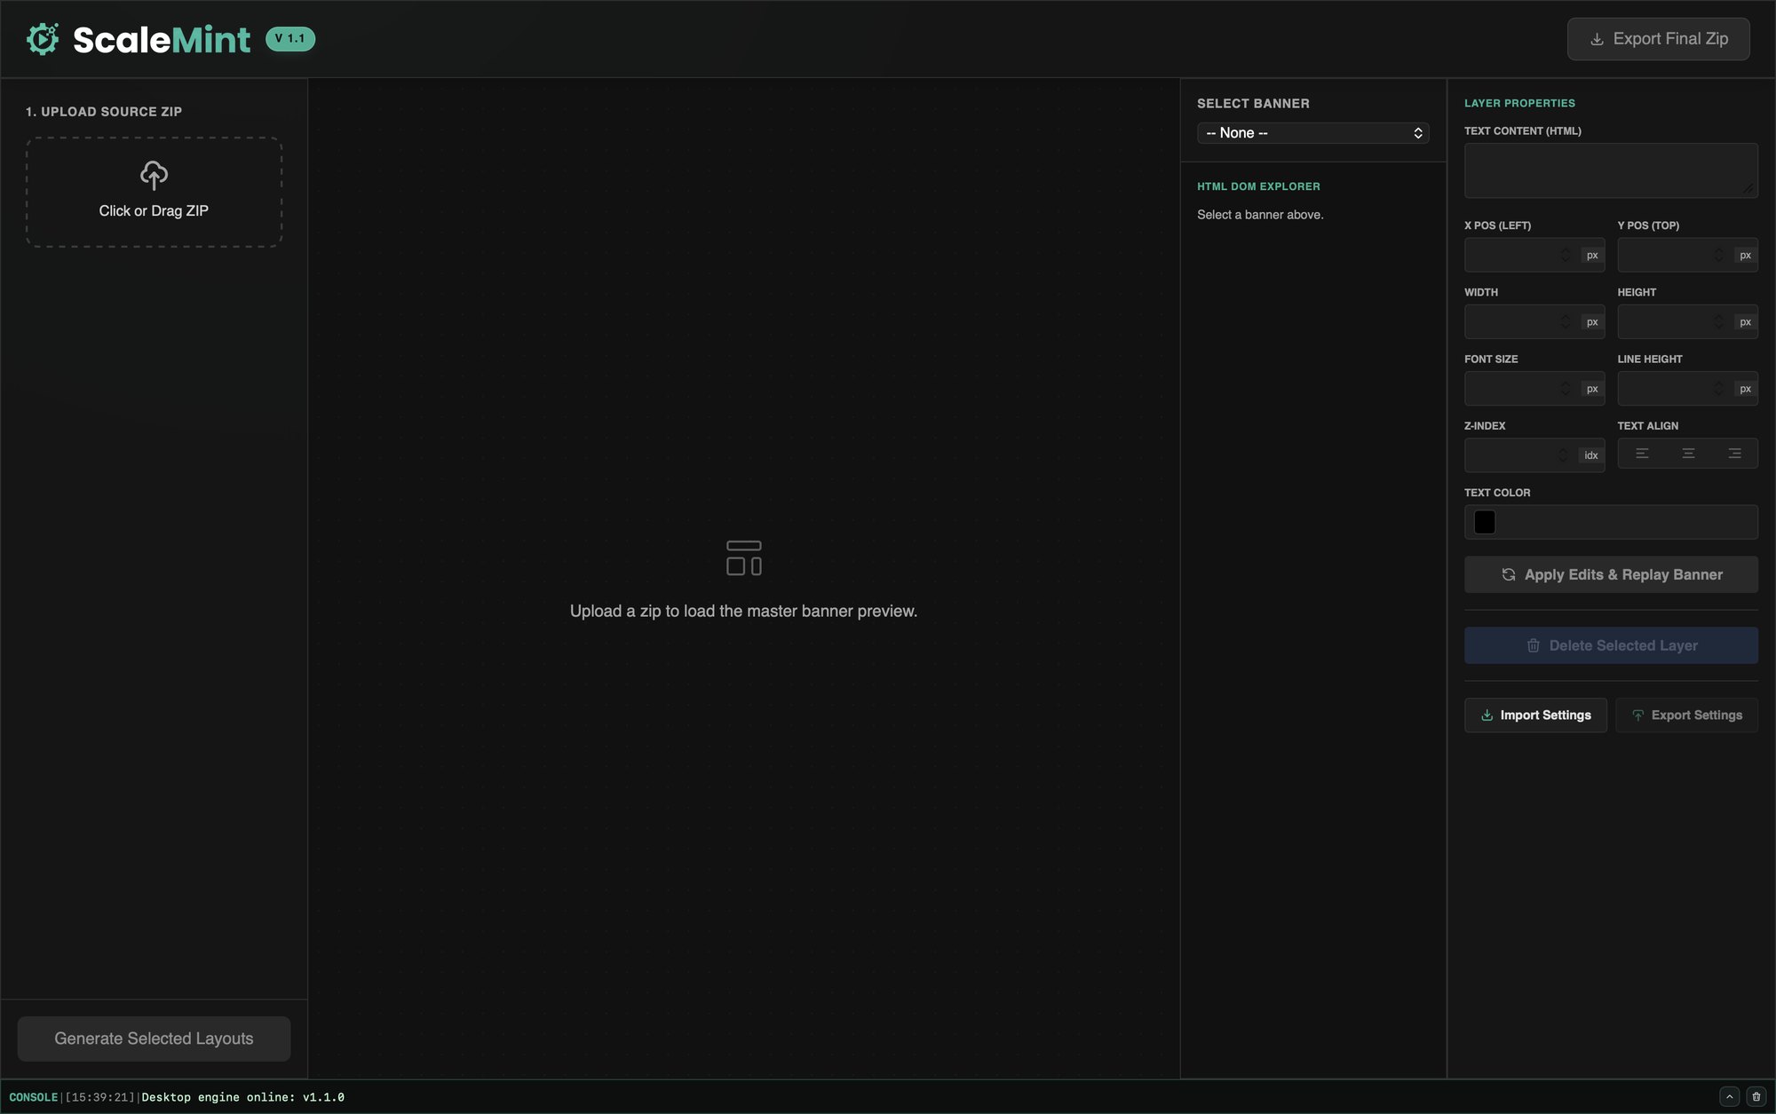Image resolution: width=1776 pixels, height=1114 pixels.
Task: Click the Line Height stepper arrows
Action: point(1719,389)
